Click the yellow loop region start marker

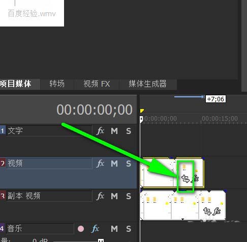point(142,111)
